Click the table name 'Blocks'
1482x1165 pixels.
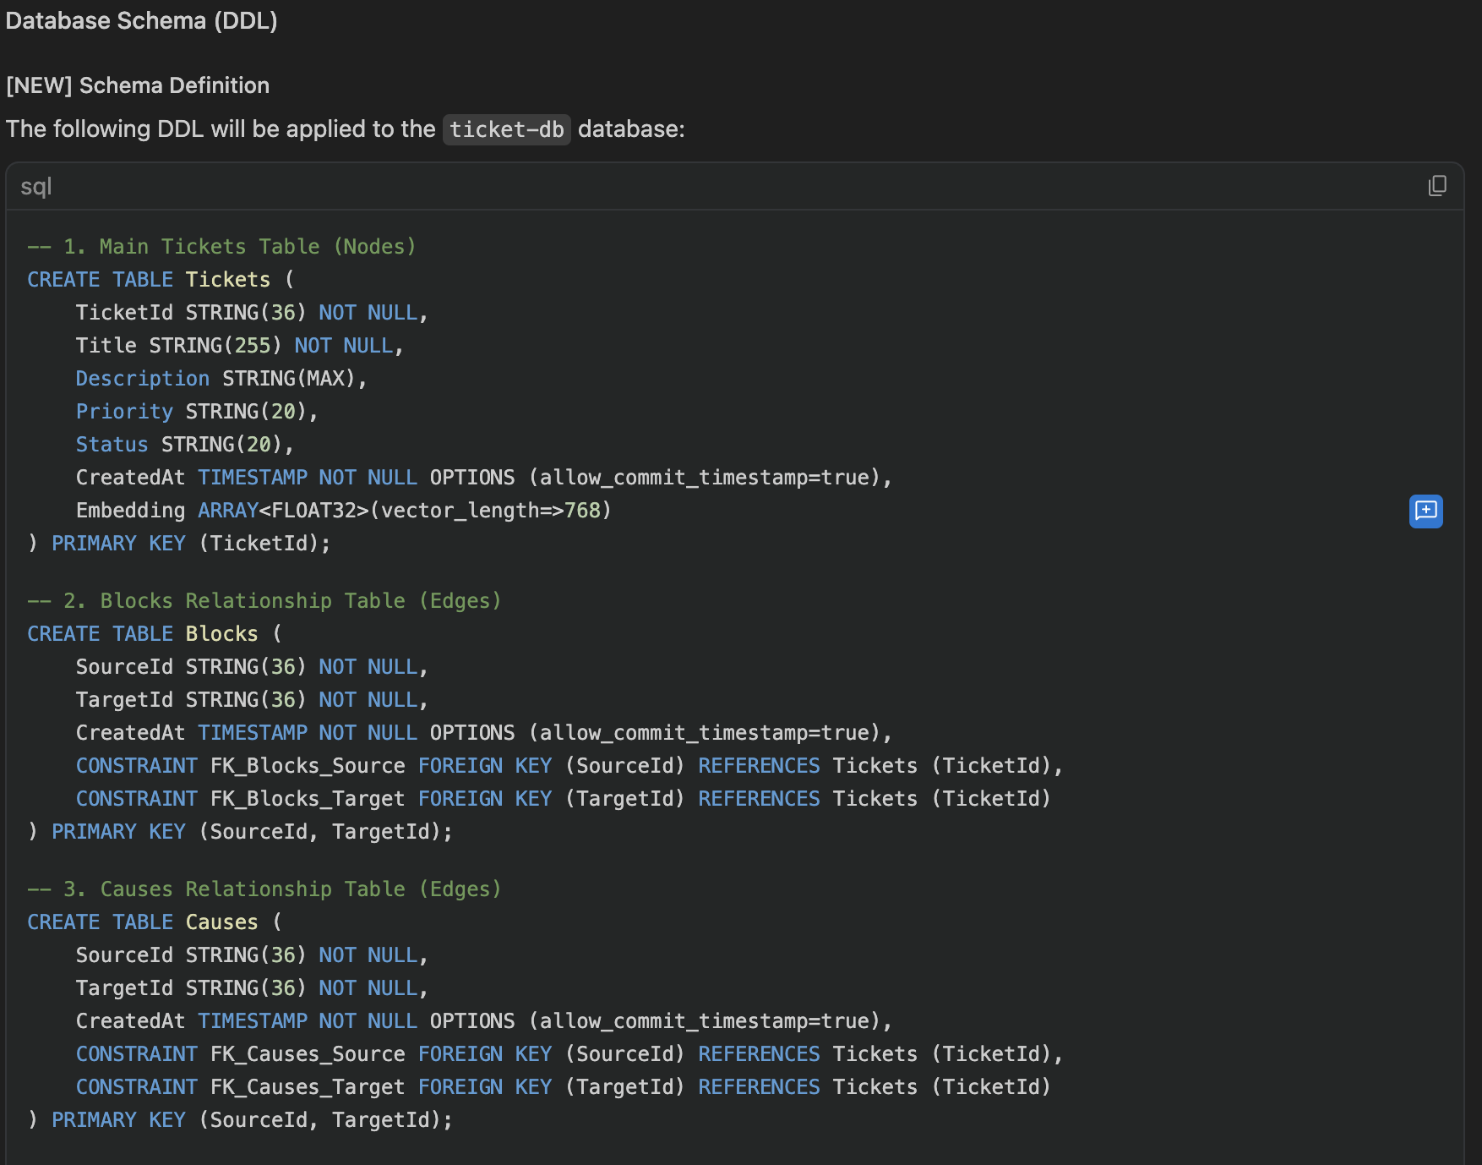(222, 633)
